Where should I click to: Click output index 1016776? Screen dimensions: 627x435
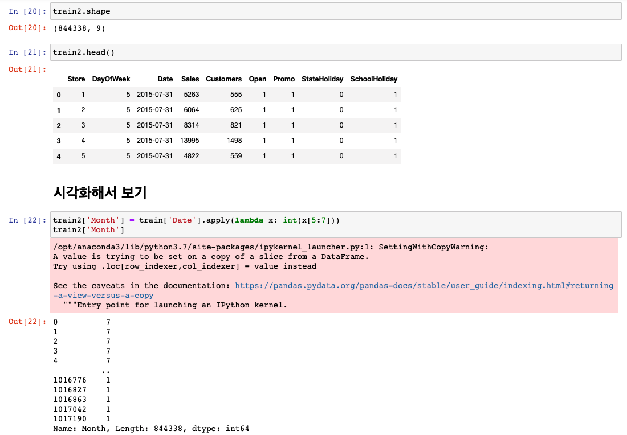tap(70, 380)
